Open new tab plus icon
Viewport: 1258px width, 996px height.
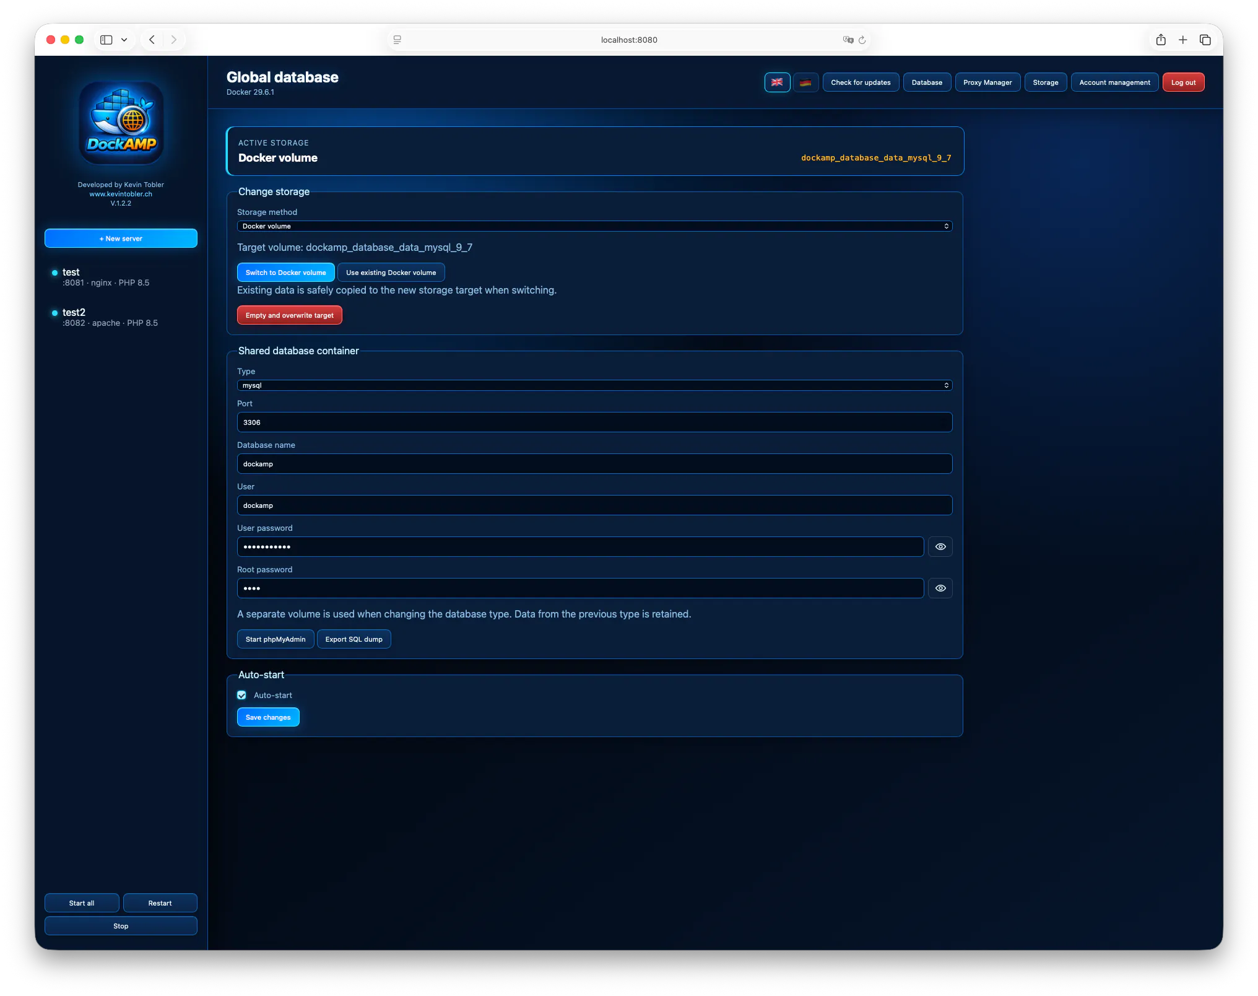[x=1183, y=40]
